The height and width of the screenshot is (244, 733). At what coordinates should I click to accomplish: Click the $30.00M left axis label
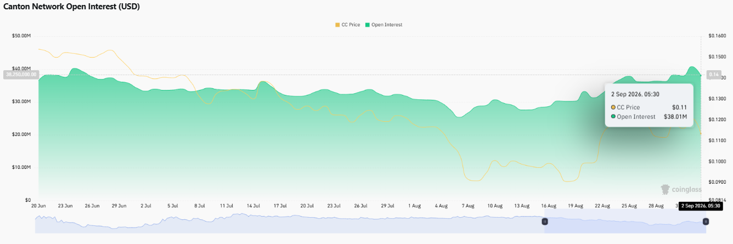pyautogui.click(x=21, y=101)
